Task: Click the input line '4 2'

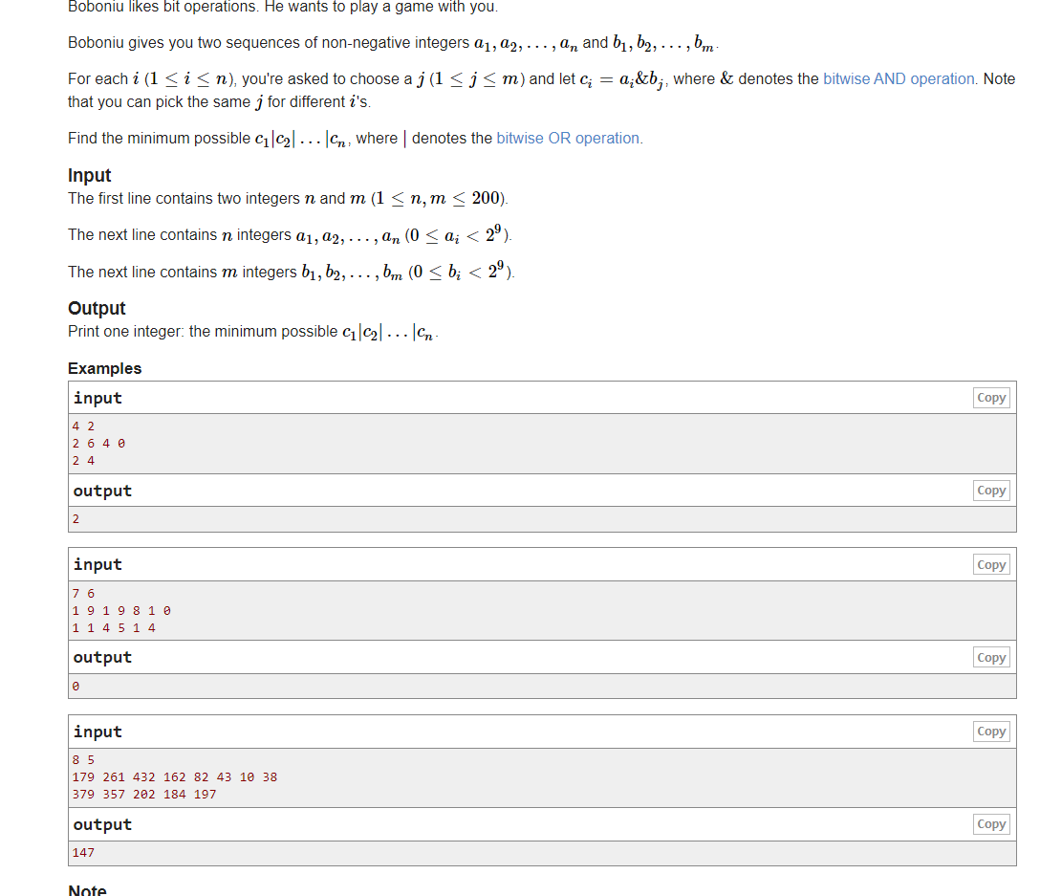Action: tap(83, 426)
